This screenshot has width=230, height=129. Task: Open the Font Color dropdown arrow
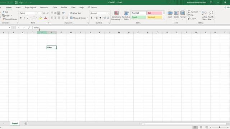pos(48,18)
